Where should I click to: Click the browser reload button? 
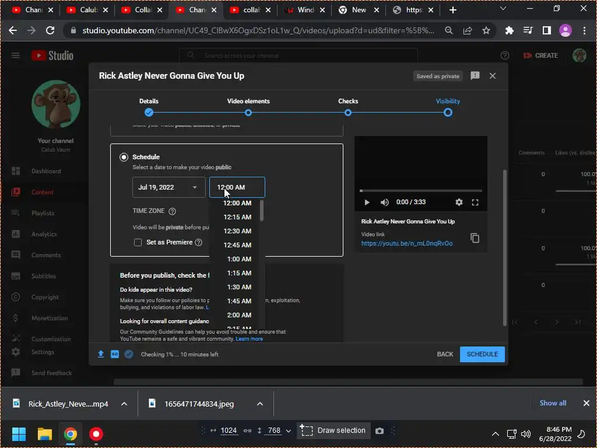(x=50, y=30)
